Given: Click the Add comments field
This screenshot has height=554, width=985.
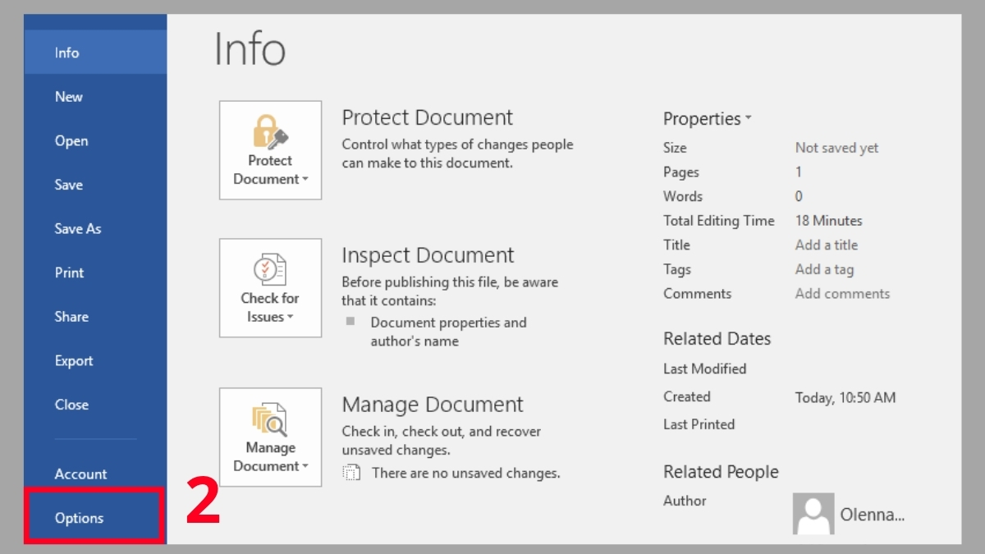Looking at the screenshot, I should [x=842, y=294].
